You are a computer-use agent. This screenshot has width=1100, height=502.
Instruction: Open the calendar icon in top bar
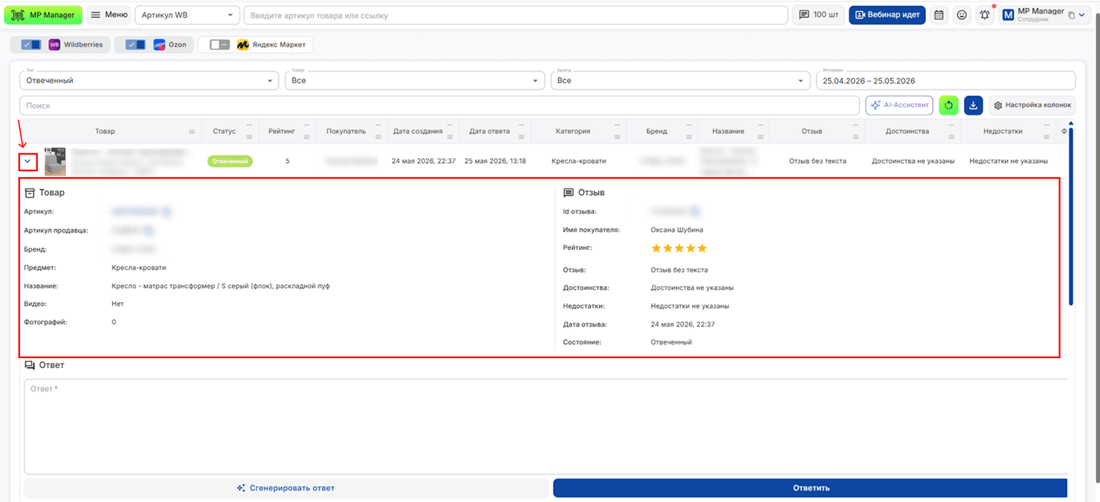pos(939,15)
